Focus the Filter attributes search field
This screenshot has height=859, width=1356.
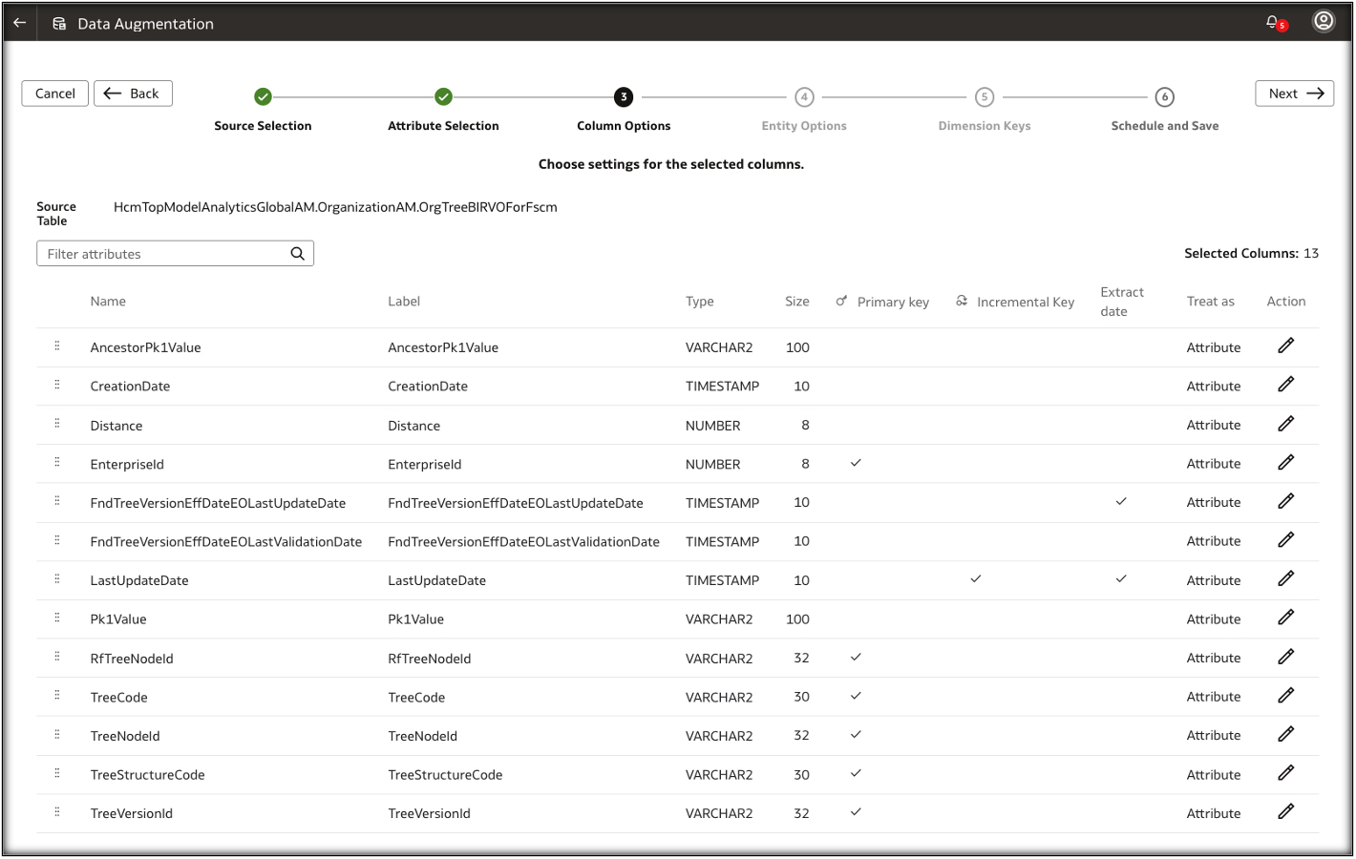[x=162, y=254]
